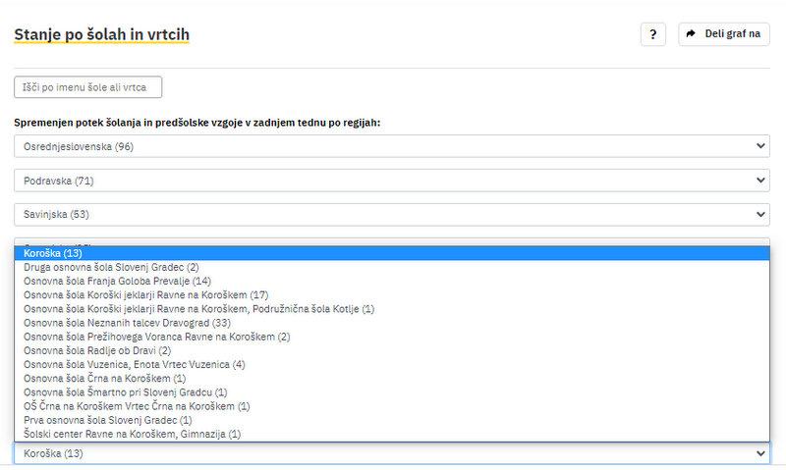Collapse the open Koroška (13) dropdown
786x470 pixels.
pyautogui.click(x=391, y=453)
